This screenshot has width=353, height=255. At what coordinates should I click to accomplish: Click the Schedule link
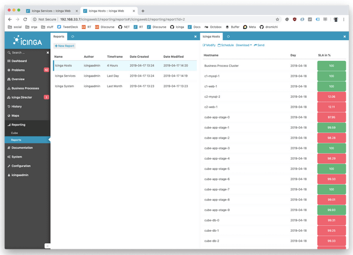point(226,45)
